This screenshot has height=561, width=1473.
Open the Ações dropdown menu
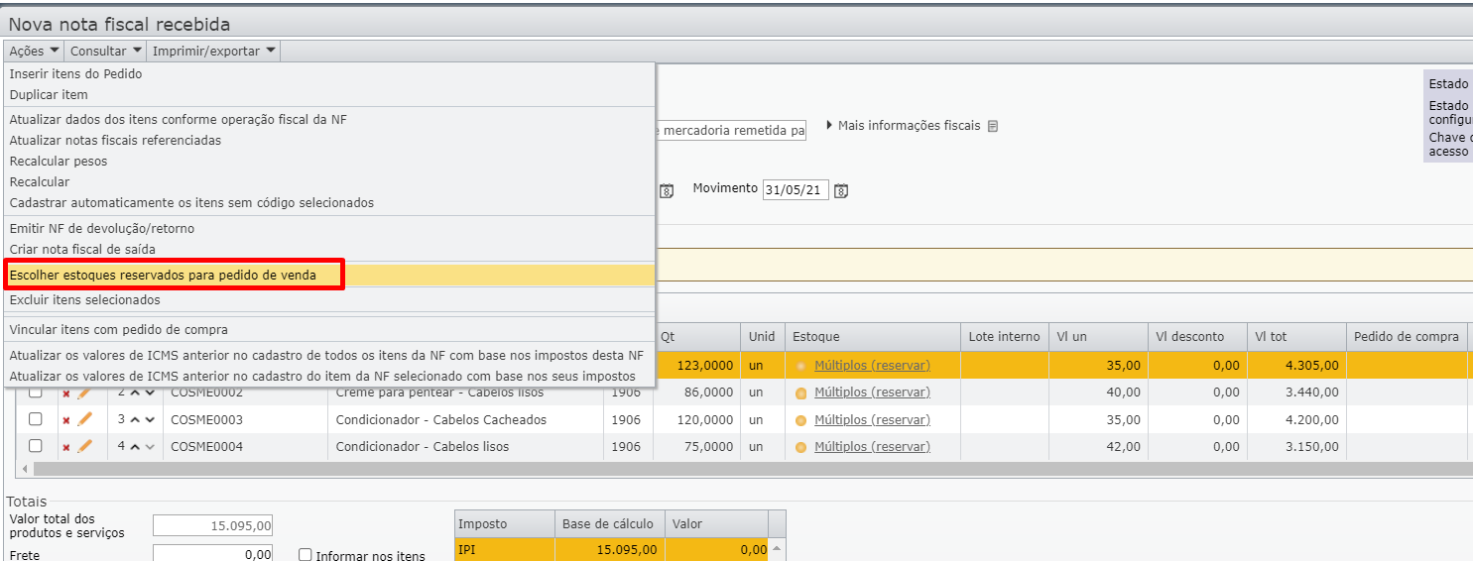pos(35,51)
